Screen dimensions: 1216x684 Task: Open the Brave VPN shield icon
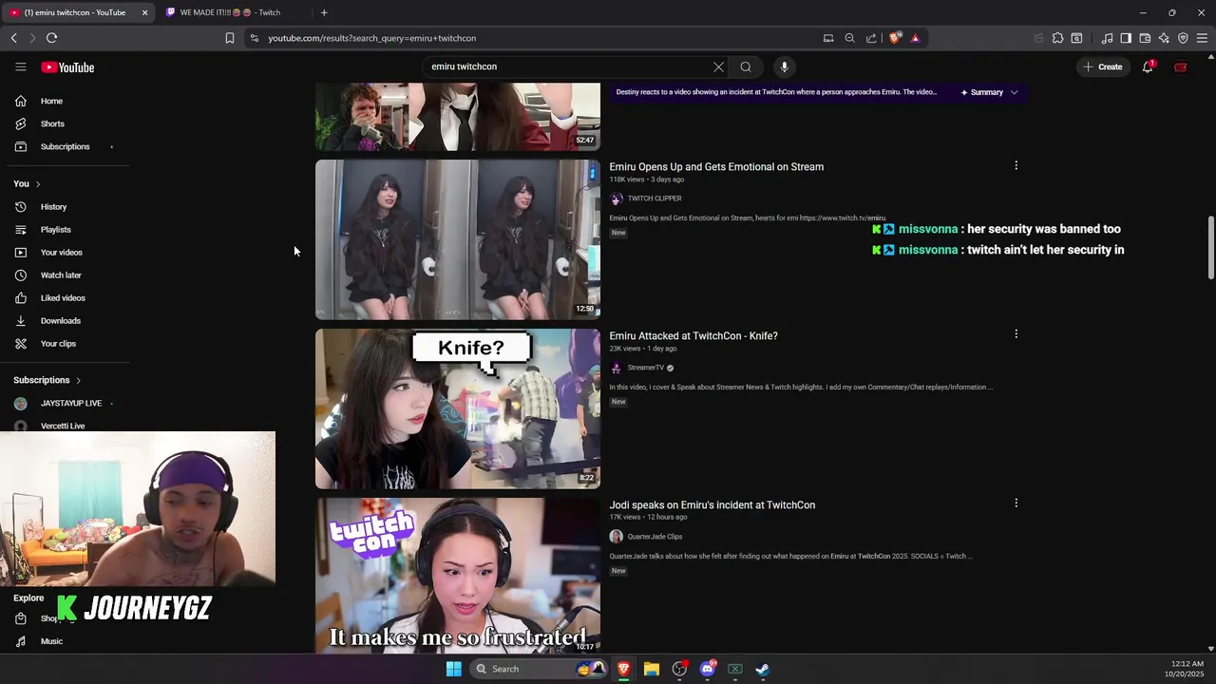tap(1183, 38)
